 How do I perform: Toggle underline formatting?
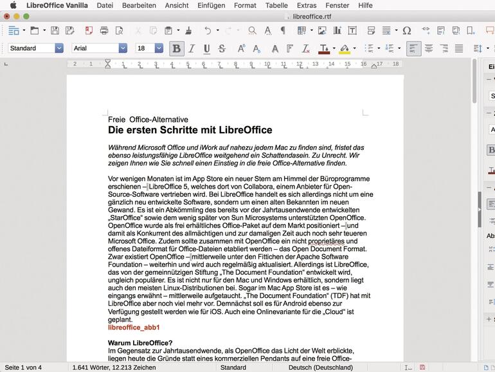point(207,48)
